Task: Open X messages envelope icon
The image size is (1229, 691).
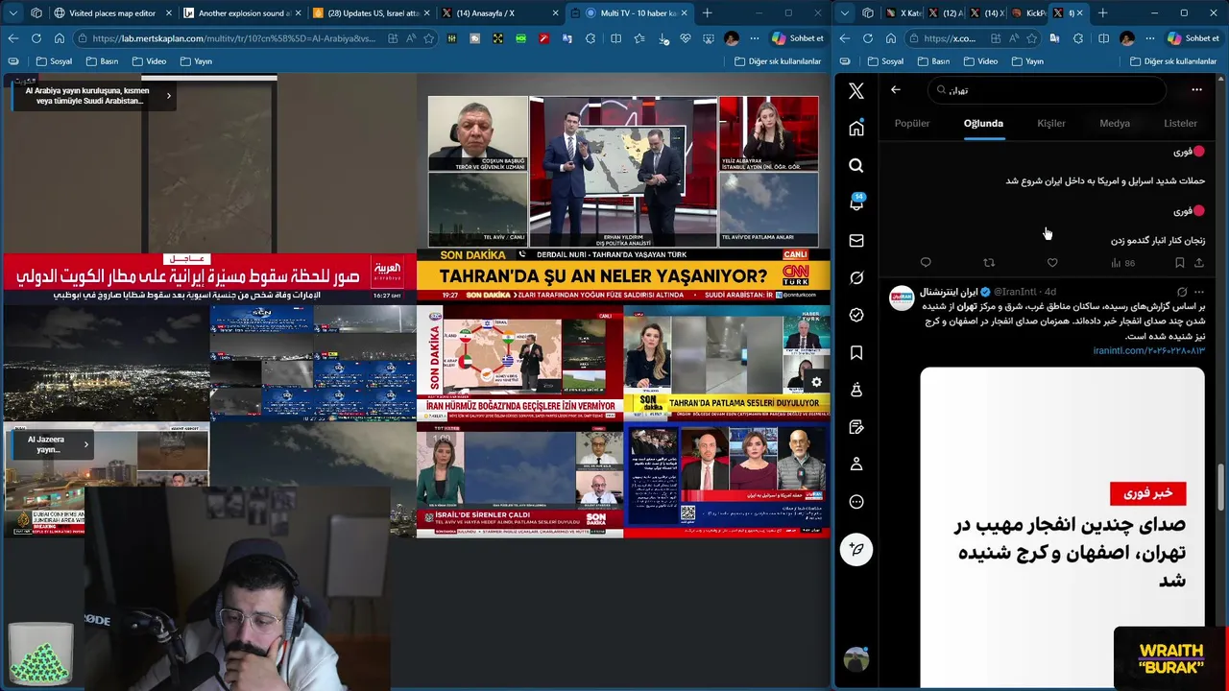Action: coord(856,241)
